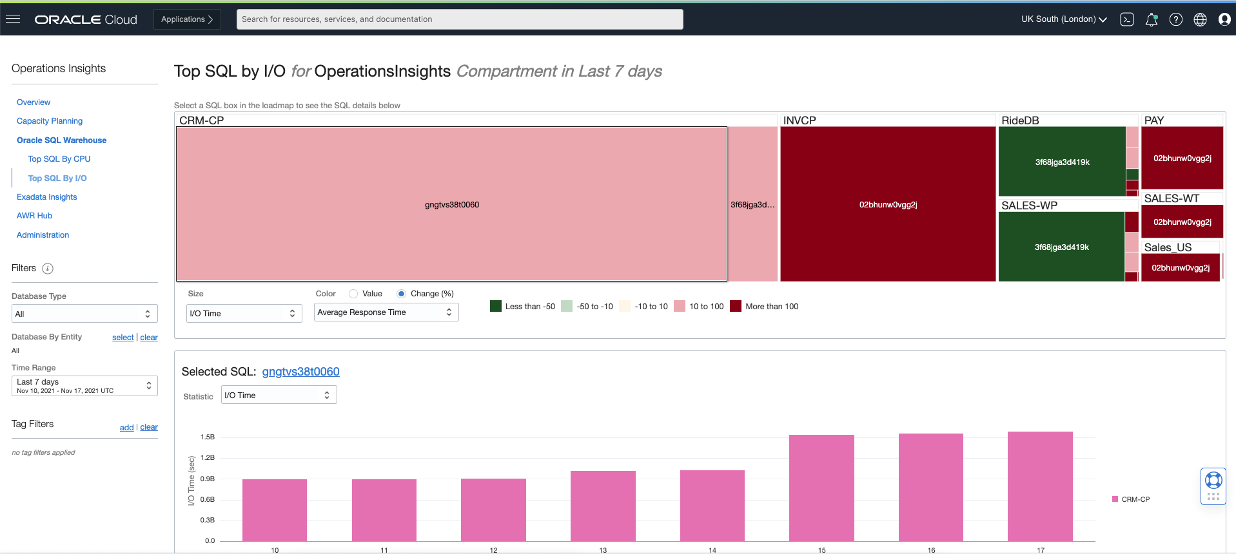
Task: Open the floating support lifebuoy widget
Action: (1213, 486)
